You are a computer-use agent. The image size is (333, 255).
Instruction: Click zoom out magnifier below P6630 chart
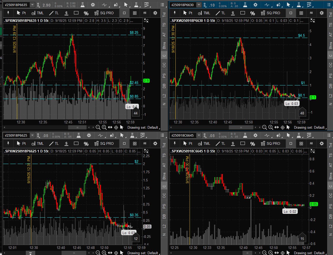coord(264,127)
